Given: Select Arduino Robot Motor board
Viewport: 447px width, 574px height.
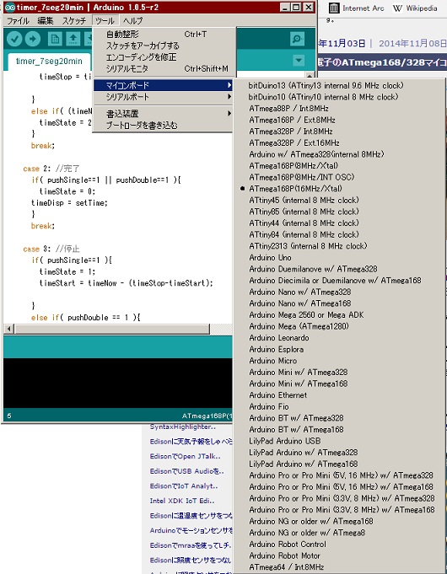Looking at the screenshot, I should [339, 555].
